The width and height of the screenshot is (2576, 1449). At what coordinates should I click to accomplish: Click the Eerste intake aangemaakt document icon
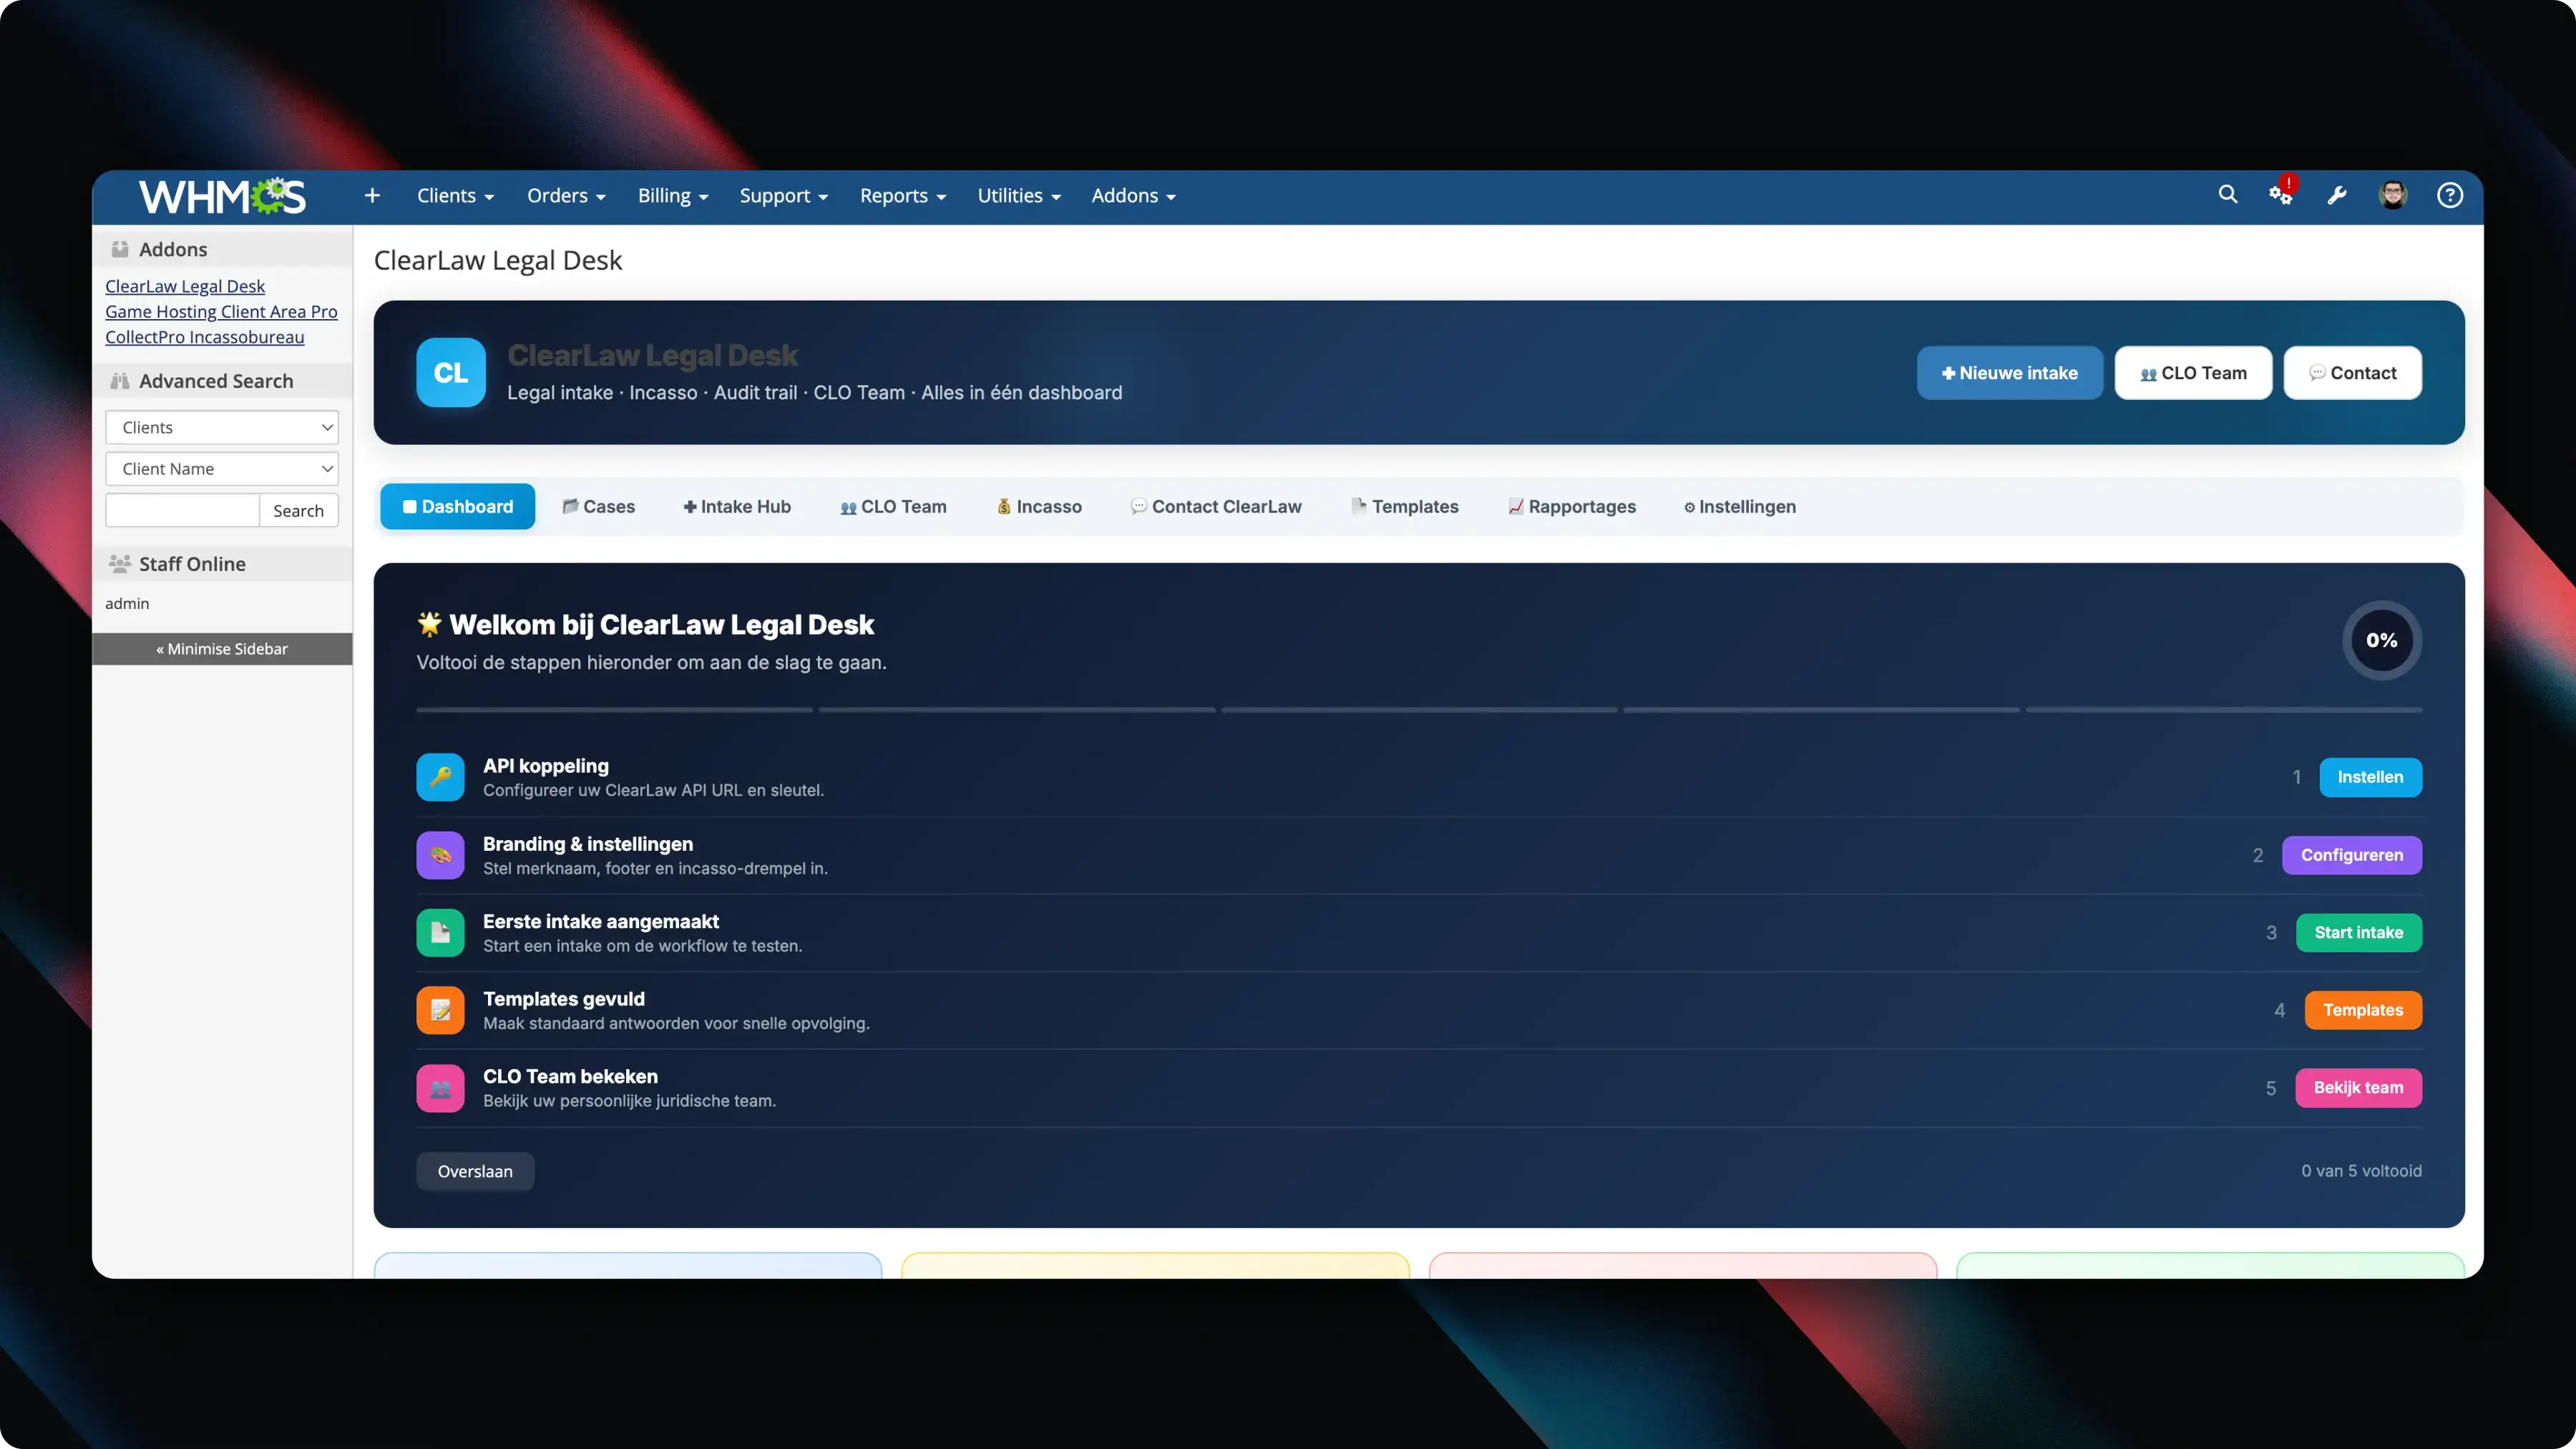[440, 932]
